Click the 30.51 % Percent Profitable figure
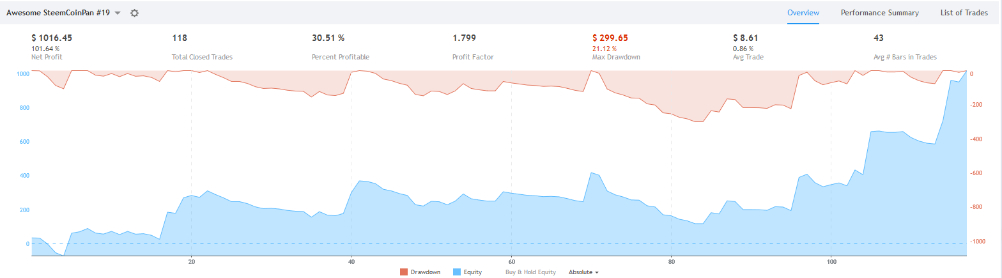The image size is (1002, 278). 328,38
